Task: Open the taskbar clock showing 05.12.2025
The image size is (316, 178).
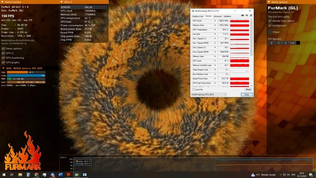Action: pos(302,174)
